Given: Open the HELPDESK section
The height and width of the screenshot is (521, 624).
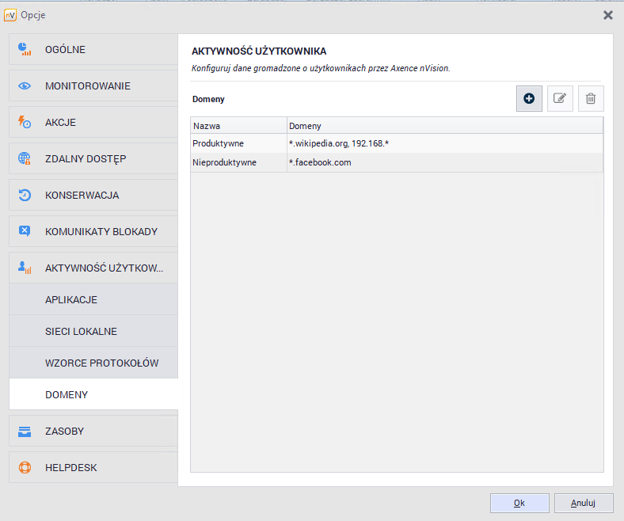Looking at the screenshot, I should 93,467.
